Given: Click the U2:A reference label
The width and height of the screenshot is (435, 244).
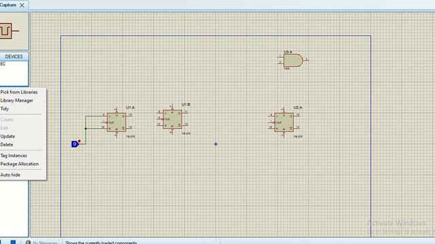Looking at the screenshot, I should [298, 107].
